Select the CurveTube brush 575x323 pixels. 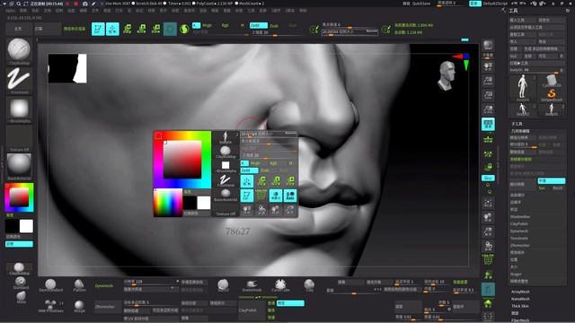pyautogui.click(x=280, y=285)
